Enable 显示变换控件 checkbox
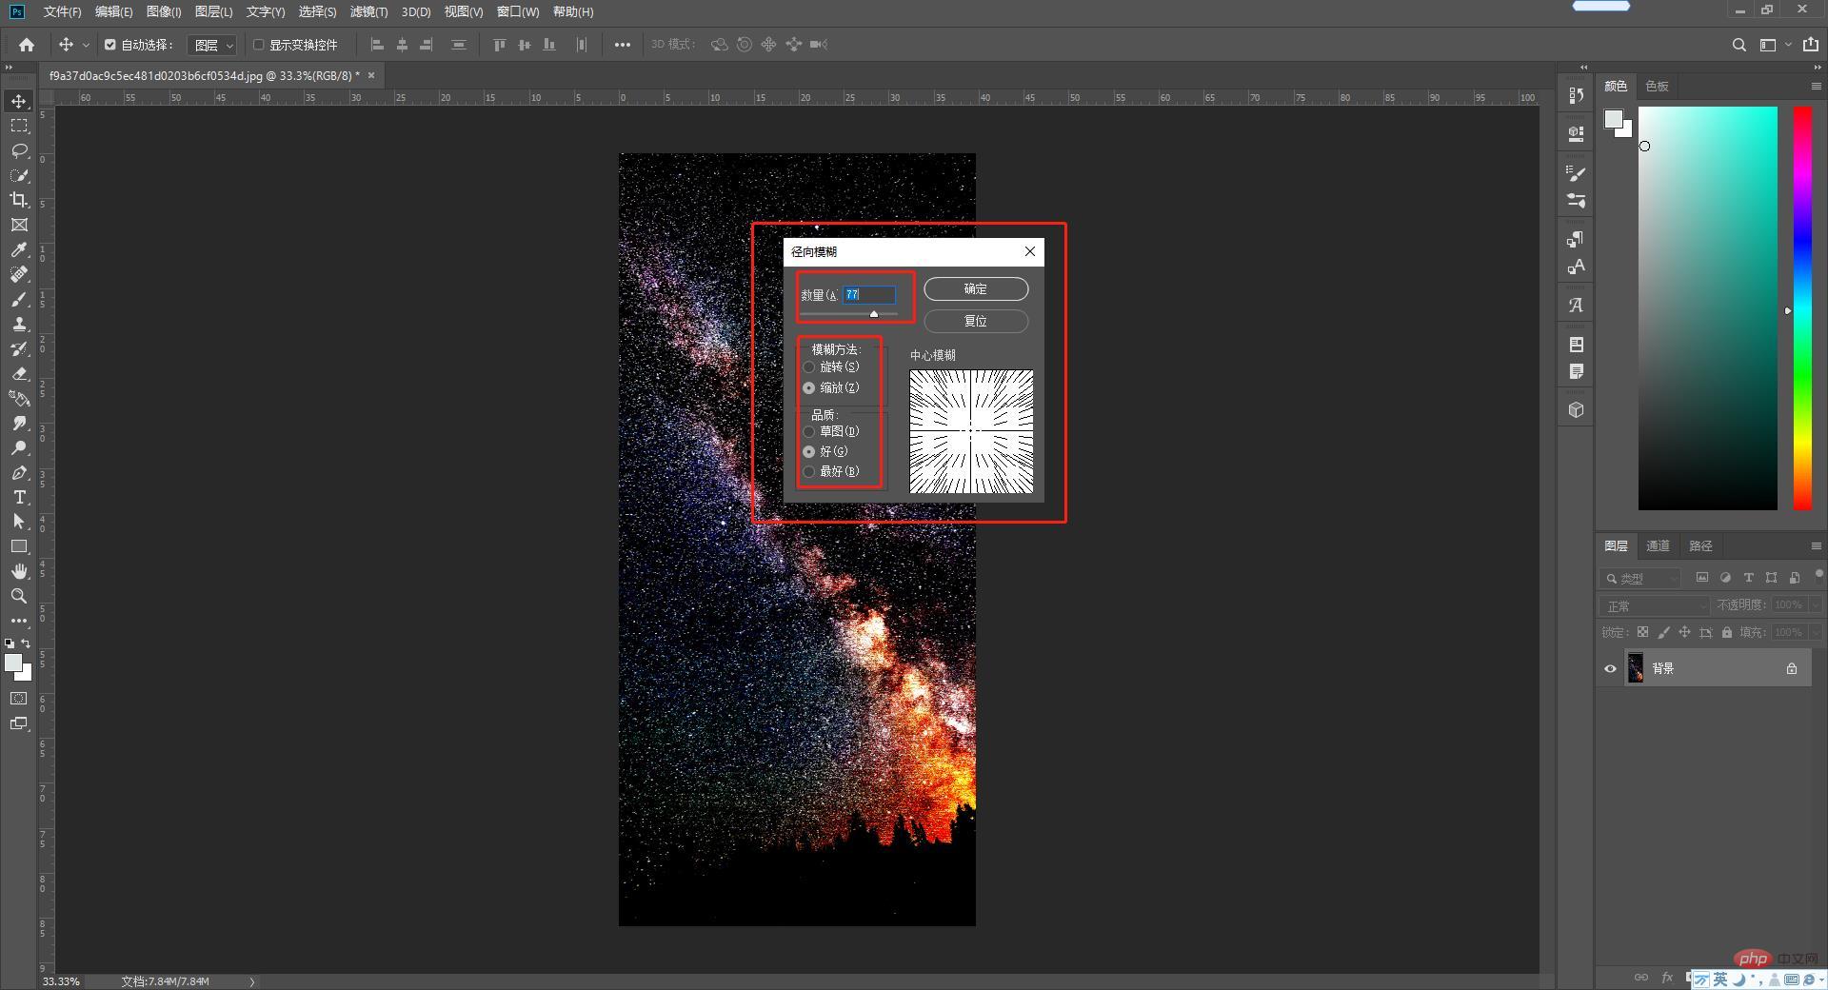Viewport: 1828px width, 990px height. [258, 45]
